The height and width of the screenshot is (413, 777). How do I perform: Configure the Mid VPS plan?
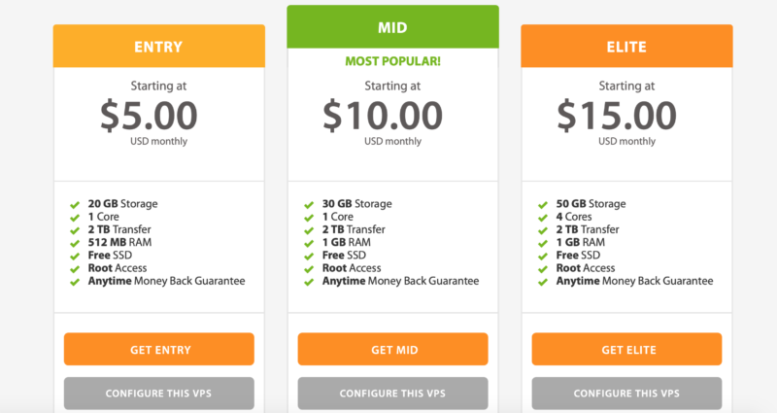pyautogui.click(x=392, y=394)
